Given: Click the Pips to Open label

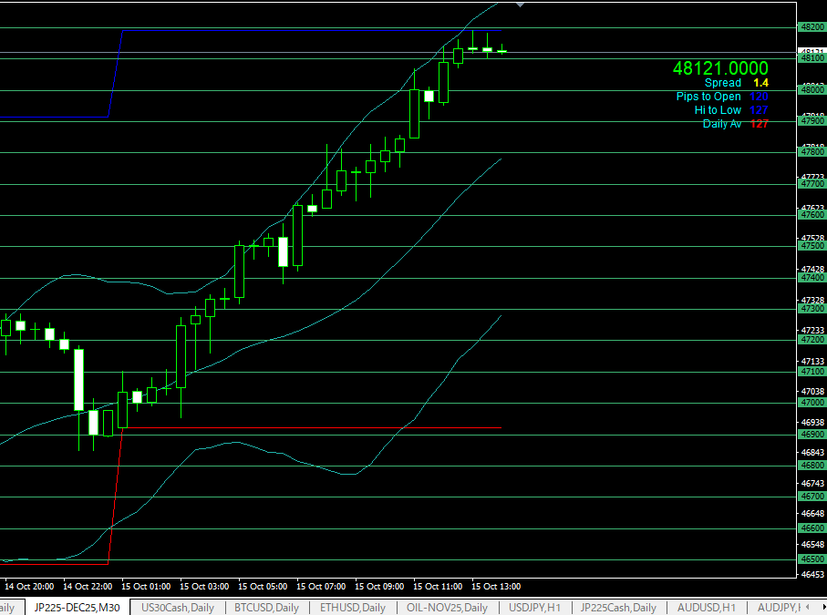Looking at the screenshot, I should (708, 97).
